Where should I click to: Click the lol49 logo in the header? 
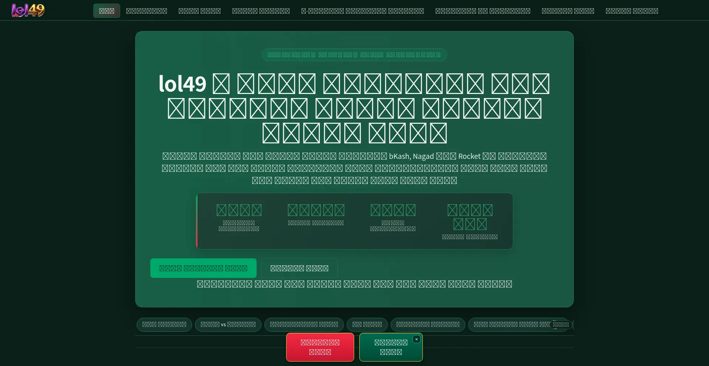coord(28,10)
